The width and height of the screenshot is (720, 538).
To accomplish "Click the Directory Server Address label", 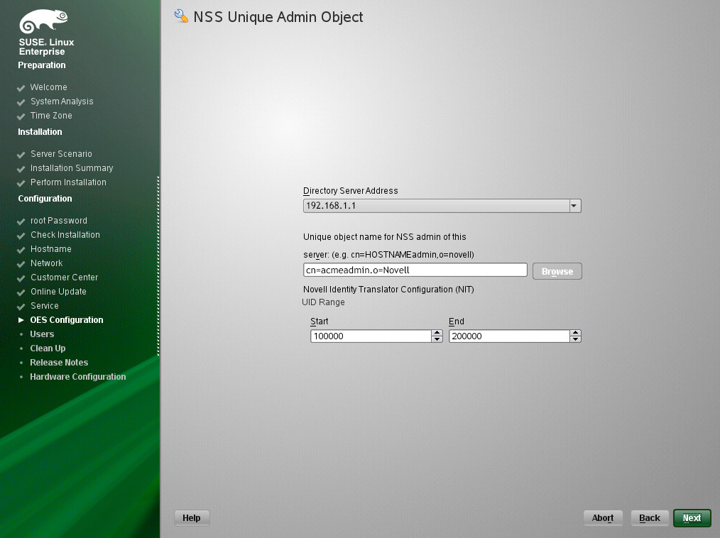I will 350,190.
